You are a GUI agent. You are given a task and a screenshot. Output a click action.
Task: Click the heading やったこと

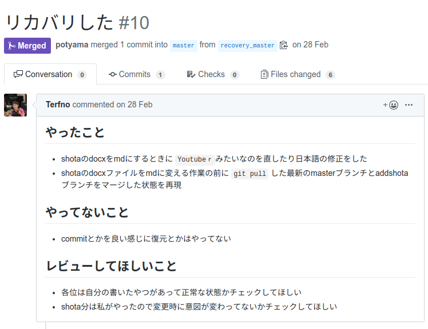[x=75, y=133]
